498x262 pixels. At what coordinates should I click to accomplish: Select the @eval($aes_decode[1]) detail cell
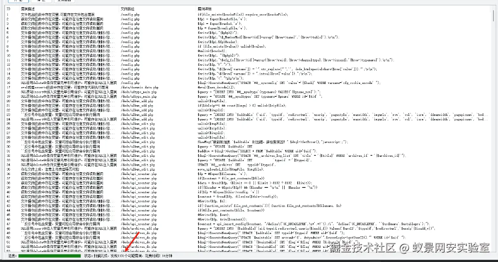click(x=216, y=87)
